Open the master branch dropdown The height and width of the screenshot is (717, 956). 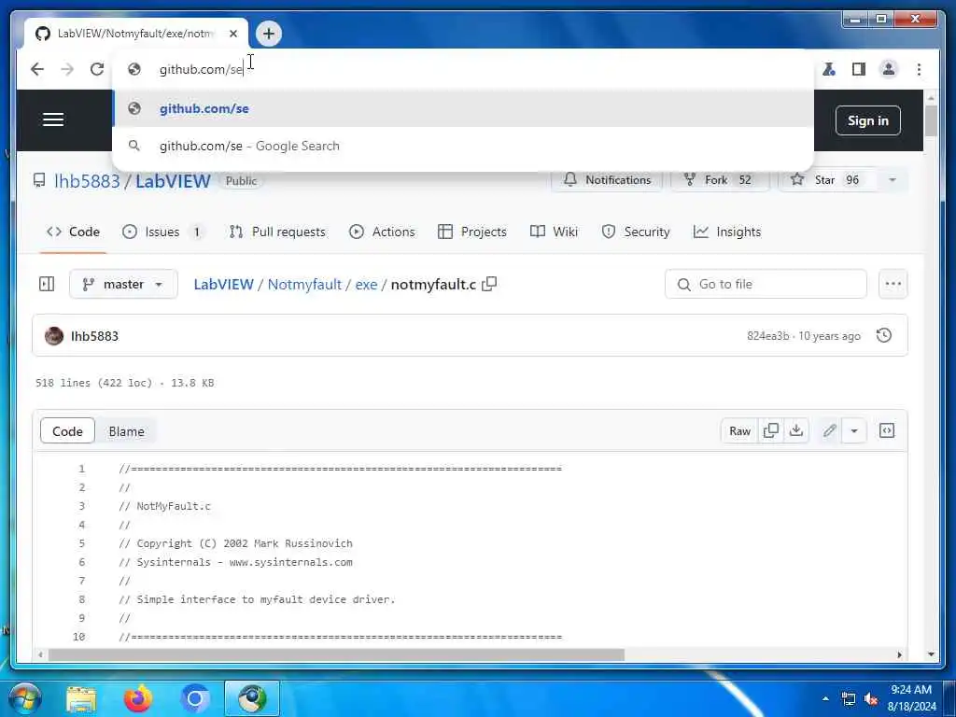tap(124, 284)
